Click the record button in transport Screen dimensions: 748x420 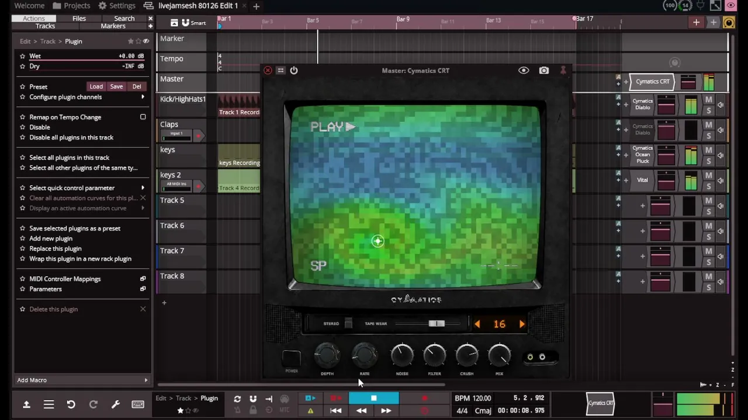click(x=425, y=398)
